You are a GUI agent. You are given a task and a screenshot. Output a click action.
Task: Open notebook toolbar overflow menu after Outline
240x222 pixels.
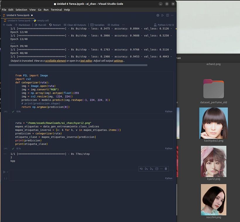pyautogui.click(x=124, y=25)
